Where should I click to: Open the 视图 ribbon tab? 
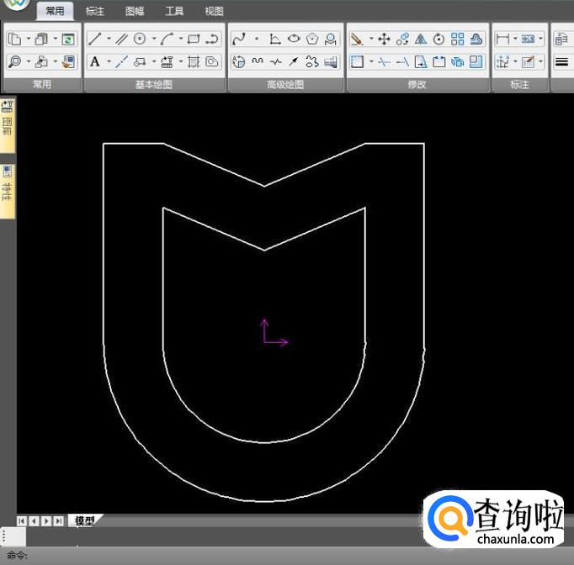[x=214, y=12]
